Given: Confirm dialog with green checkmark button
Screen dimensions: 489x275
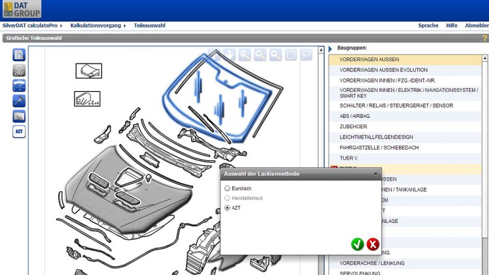Looking at the screenshot, I should [x=357, y=244].
